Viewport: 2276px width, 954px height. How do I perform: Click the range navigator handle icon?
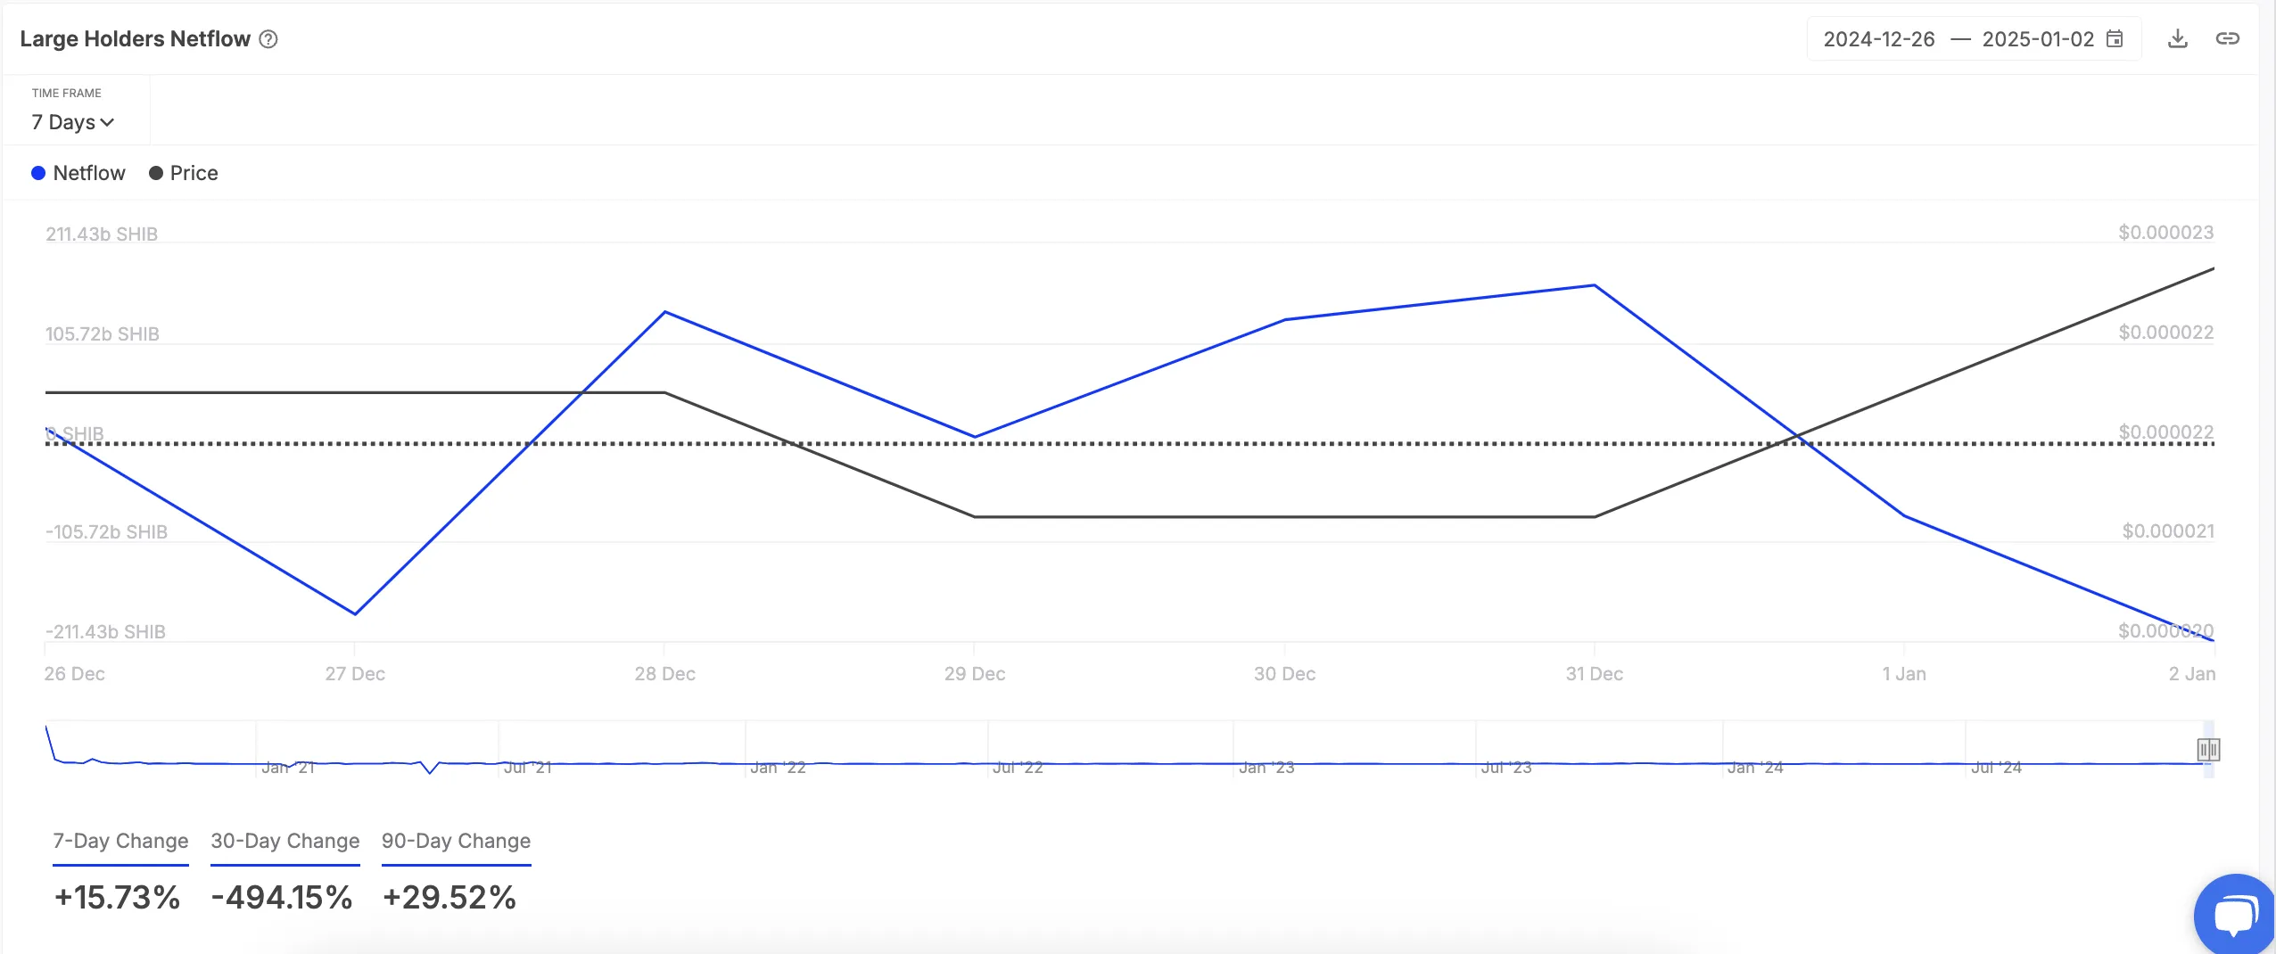point(2207,750)
